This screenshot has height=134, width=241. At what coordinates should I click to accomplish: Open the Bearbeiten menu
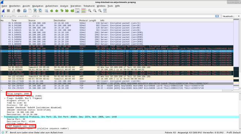(15, 6)
